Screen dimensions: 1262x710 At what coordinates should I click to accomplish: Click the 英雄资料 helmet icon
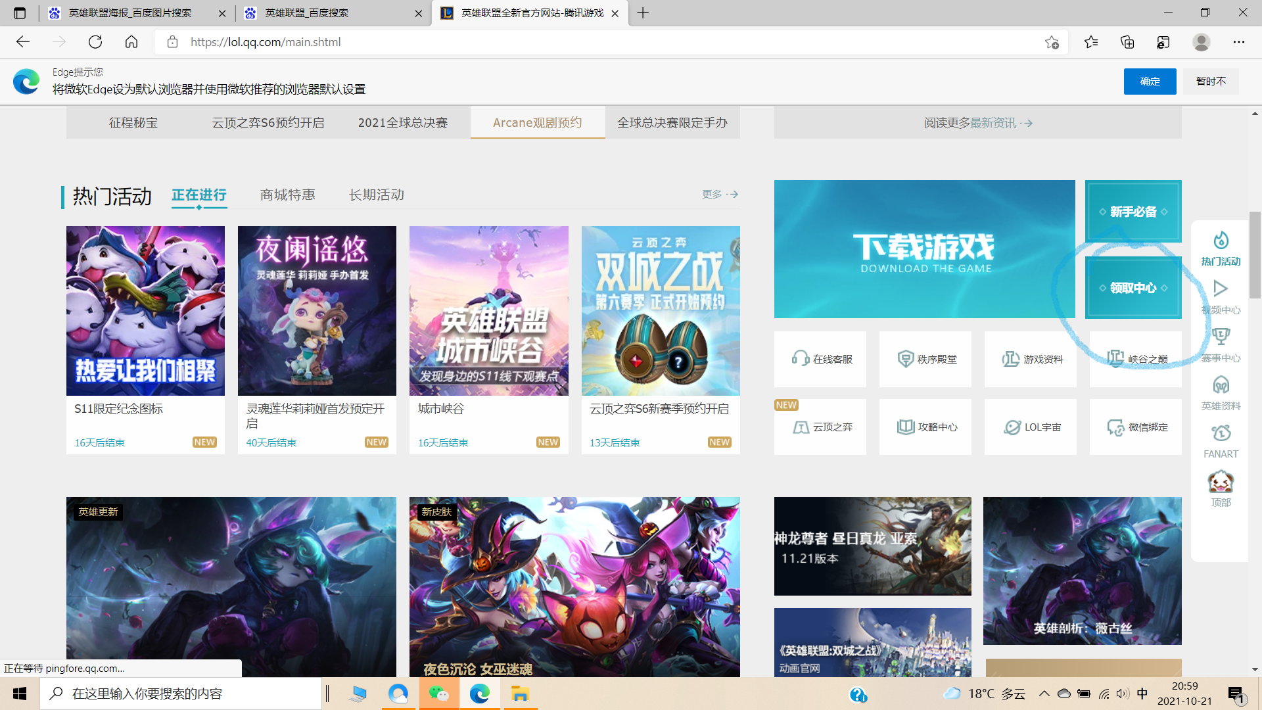(1221, 385)
